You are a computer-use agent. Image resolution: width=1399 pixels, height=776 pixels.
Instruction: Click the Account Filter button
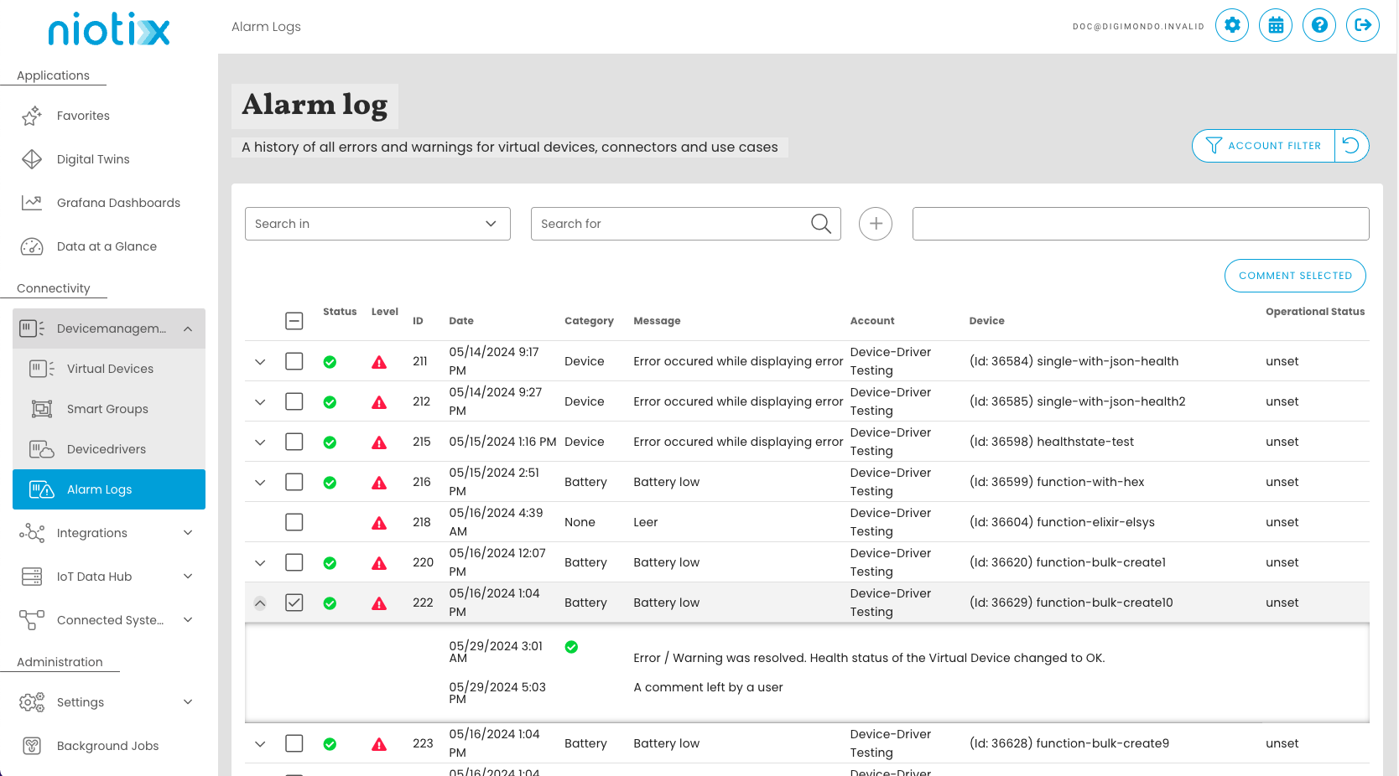(1263, 146)
